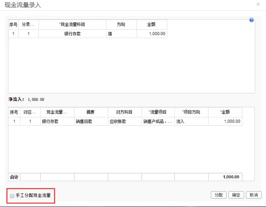Enable 手工分配现金流量 checkbox
Screen dimensions: 266x207
point(12,196)
